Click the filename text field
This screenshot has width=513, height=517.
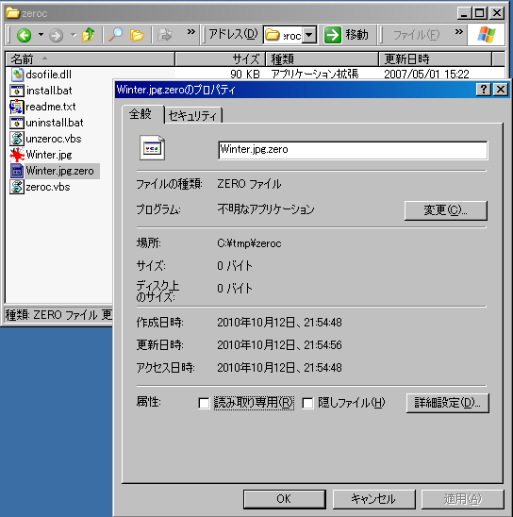click(353, 150)
